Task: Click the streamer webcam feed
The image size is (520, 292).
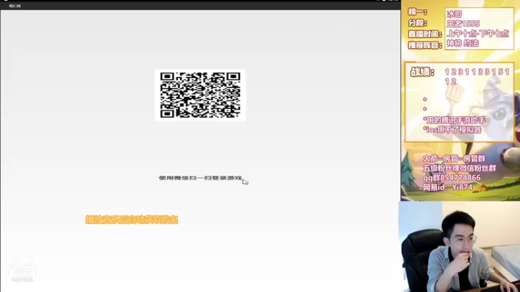Action: coord(460,247)
